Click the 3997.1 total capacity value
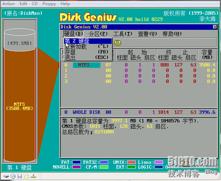The height and width of the screenshot is (181, 221). pos(119,121)
